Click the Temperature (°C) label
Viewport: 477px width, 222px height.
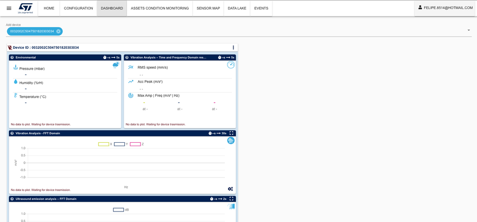33,96
